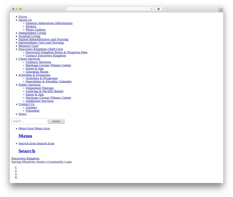Open a new tab with plus button

click(221, 10)
